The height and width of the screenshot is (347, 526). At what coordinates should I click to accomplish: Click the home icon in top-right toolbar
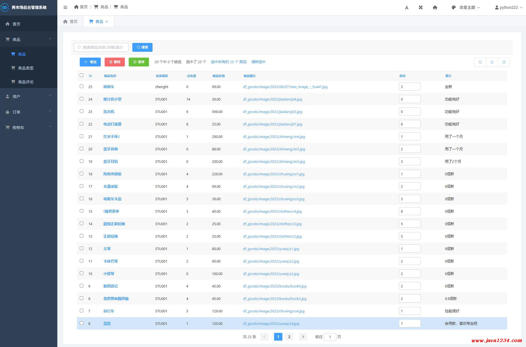(x=435, y=7)
